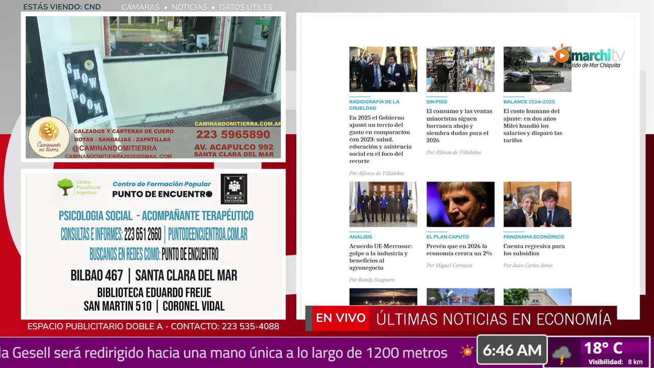Click the Visibilidad 8 km reading
Screen dimensions: 654x368
coord(616,362)
